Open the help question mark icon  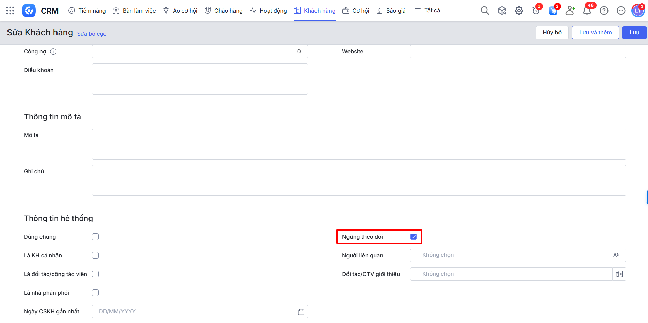point(604,11)
